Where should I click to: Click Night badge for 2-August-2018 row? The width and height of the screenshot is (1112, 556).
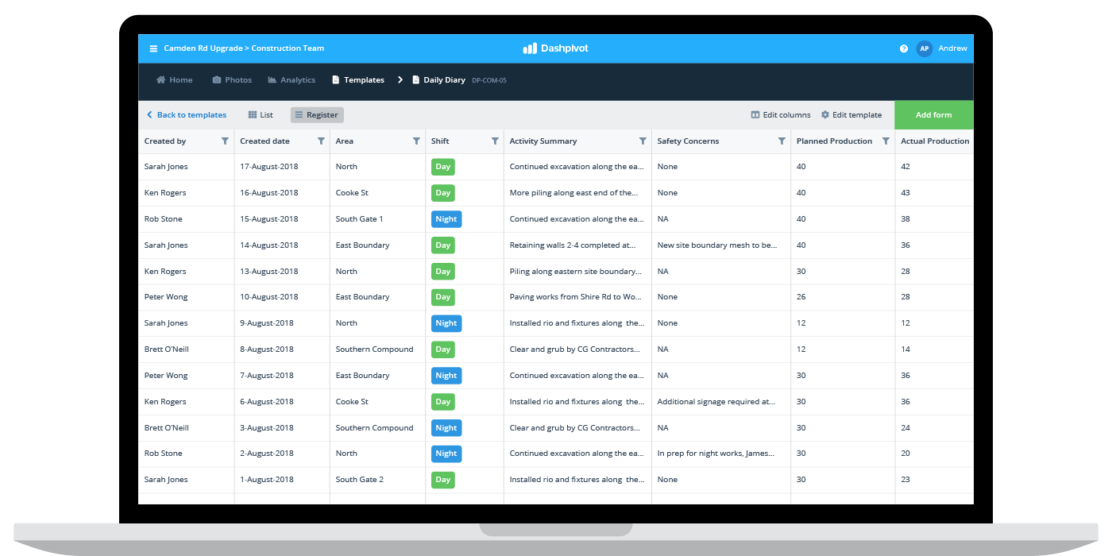coord(446,454)
